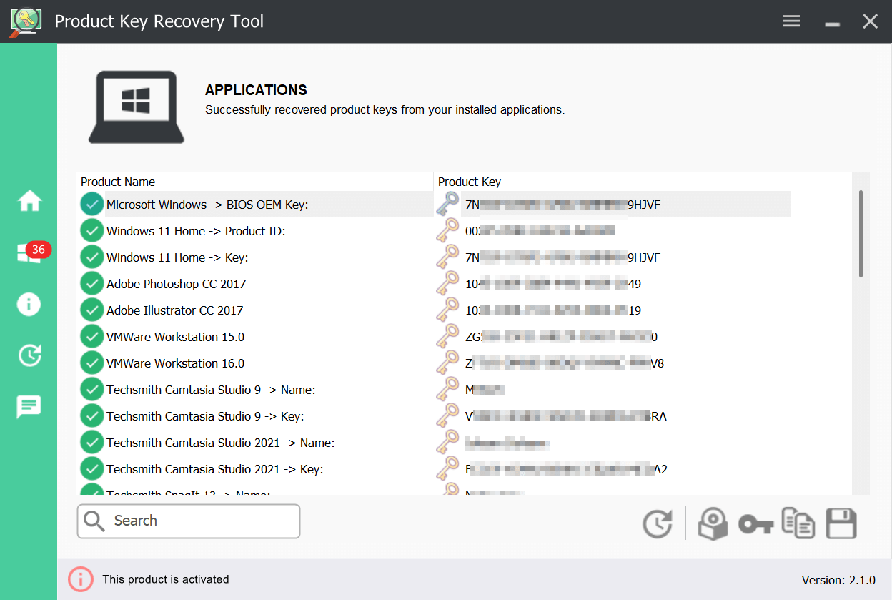Screen dimensions: 892x600
Task: Open the hamburger menu in title bar
Action: pos(791,21)
